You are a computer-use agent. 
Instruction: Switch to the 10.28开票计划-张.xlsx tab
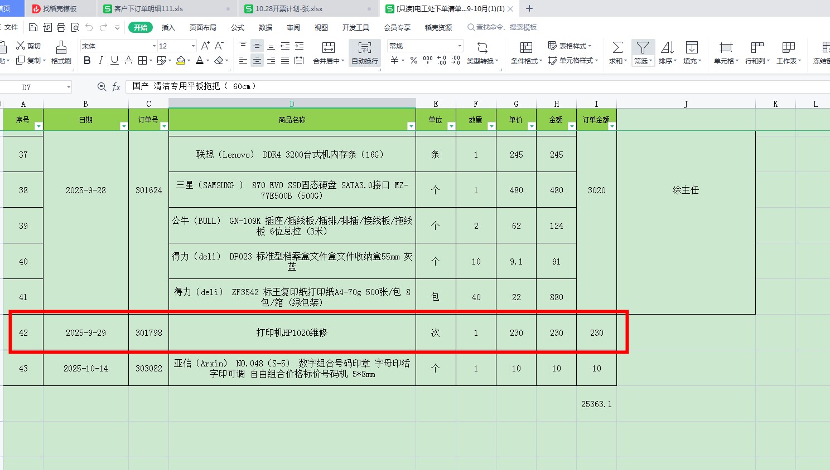pyautogui.click(x=288, y=9)
